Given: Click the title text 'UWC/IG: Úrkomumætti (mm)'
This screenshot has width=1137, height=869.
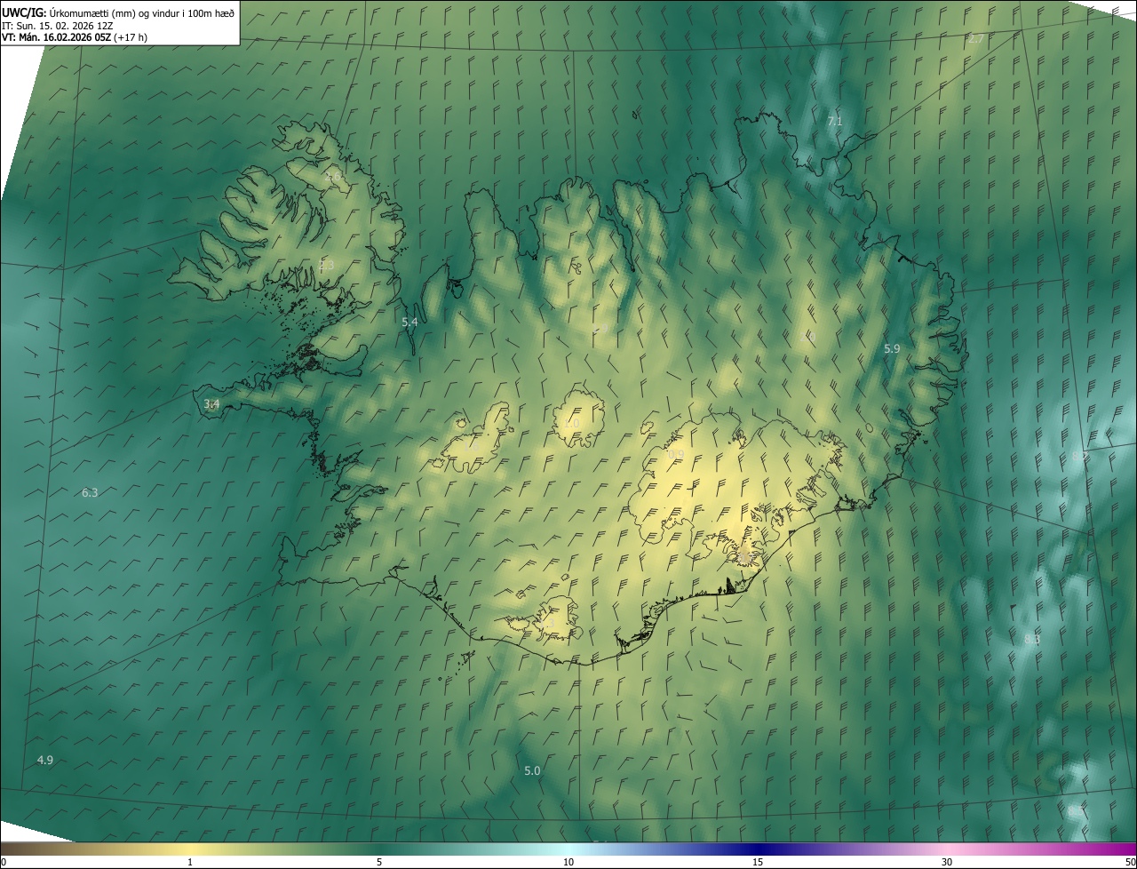Looking at the screenshot, I should pos(67,12).
